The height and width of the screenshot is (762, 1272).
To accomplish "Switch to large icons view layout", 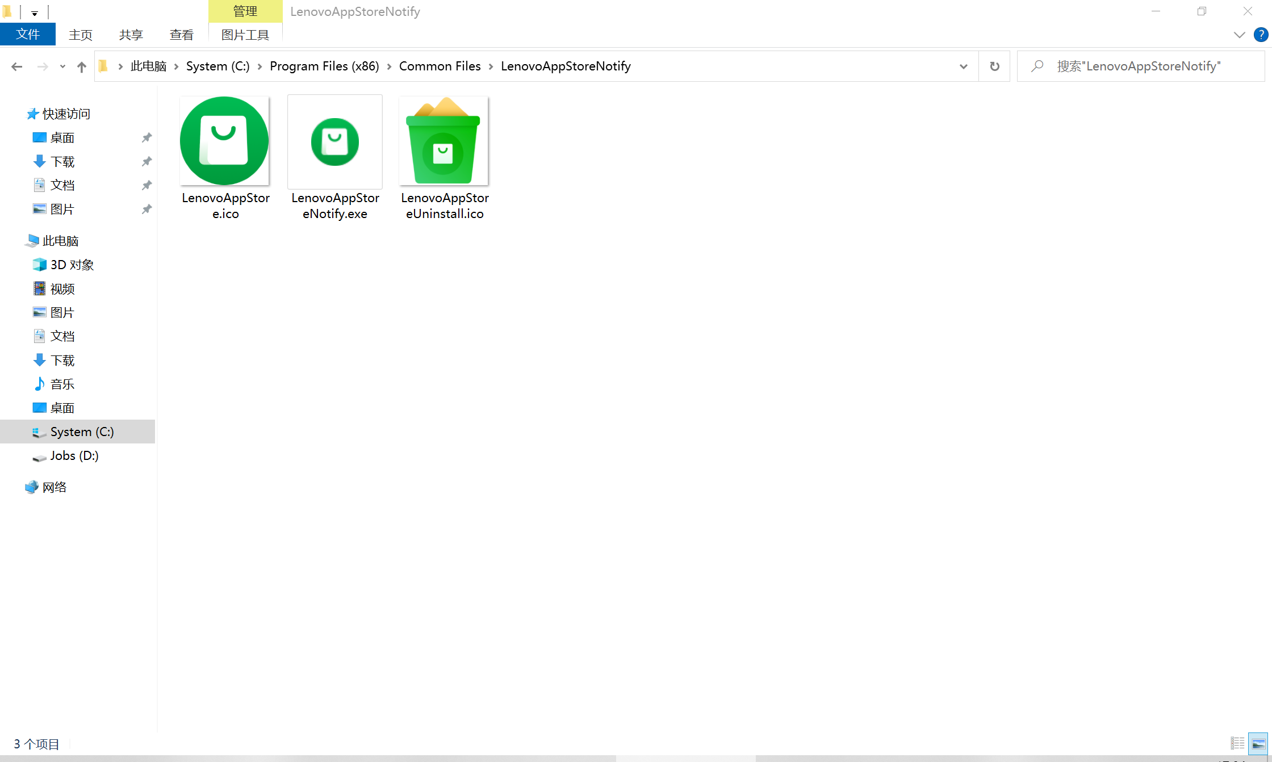I will 1258,743.
